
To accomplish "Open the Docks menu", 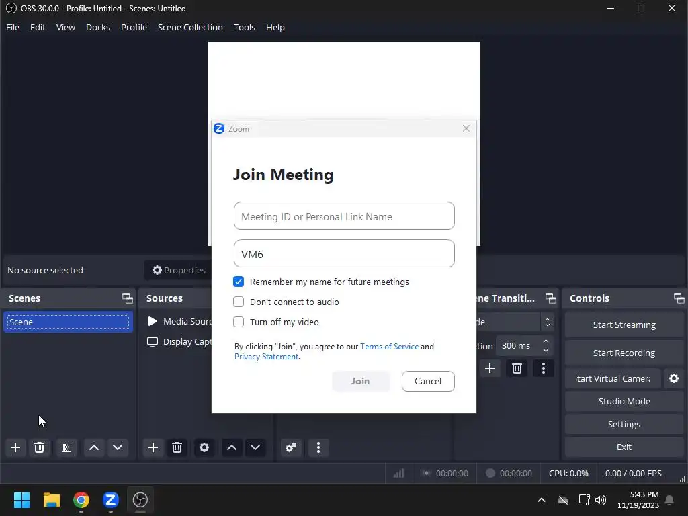I will (98, 27).
